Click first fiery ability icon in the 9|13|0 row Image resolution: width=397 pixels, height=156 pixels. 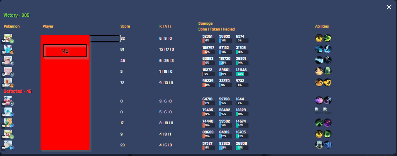319,82
